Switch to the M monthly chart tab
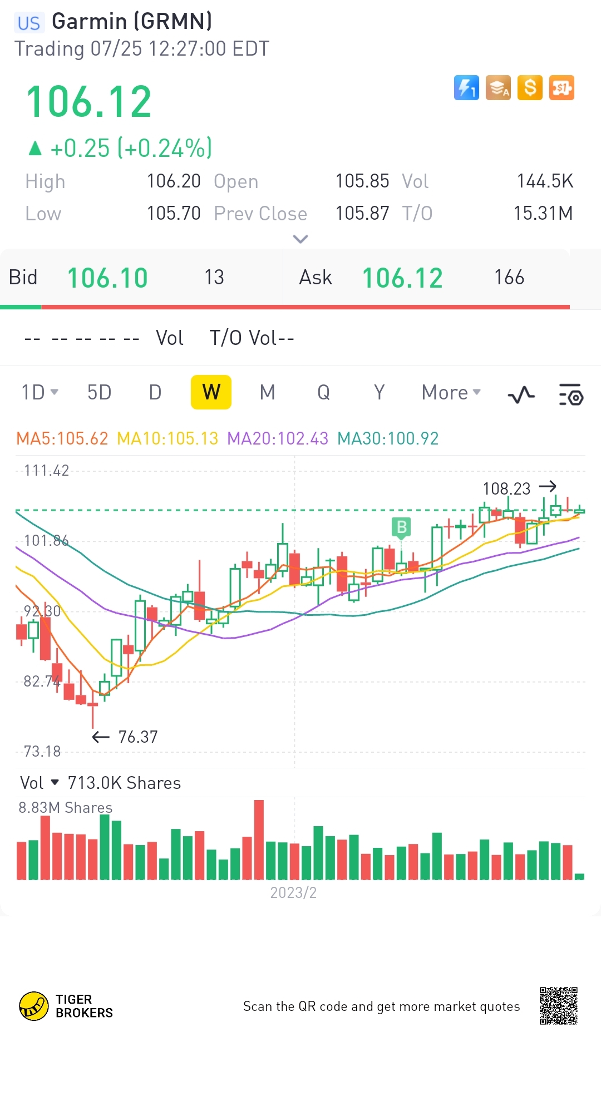 (x=268, y=392)
